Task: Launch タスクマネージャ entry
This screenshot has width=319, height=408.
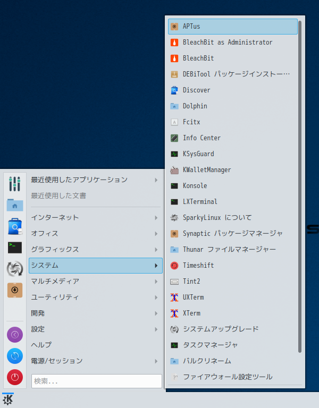Action: point(233,345)
